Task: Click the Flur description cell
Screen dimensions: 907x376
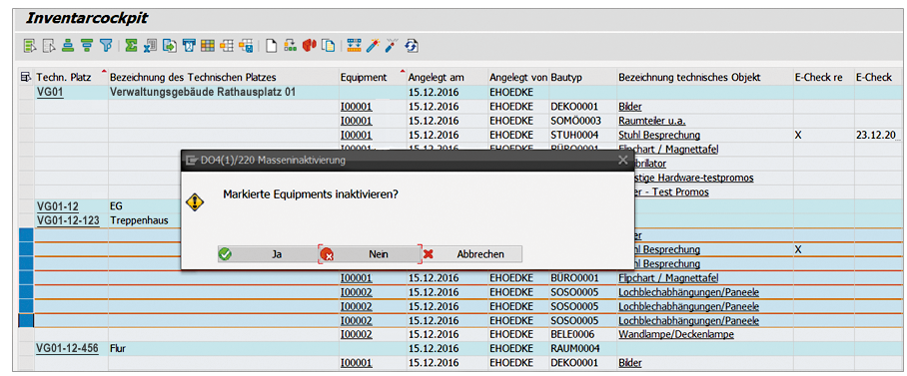Action: pyautogui.click(x=223, y=349)
